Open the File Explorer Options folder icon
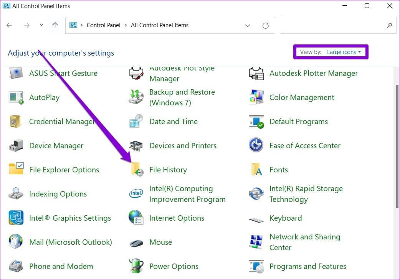Image resolution: width=400 pixels, height=280 pixels. (16, 169)
